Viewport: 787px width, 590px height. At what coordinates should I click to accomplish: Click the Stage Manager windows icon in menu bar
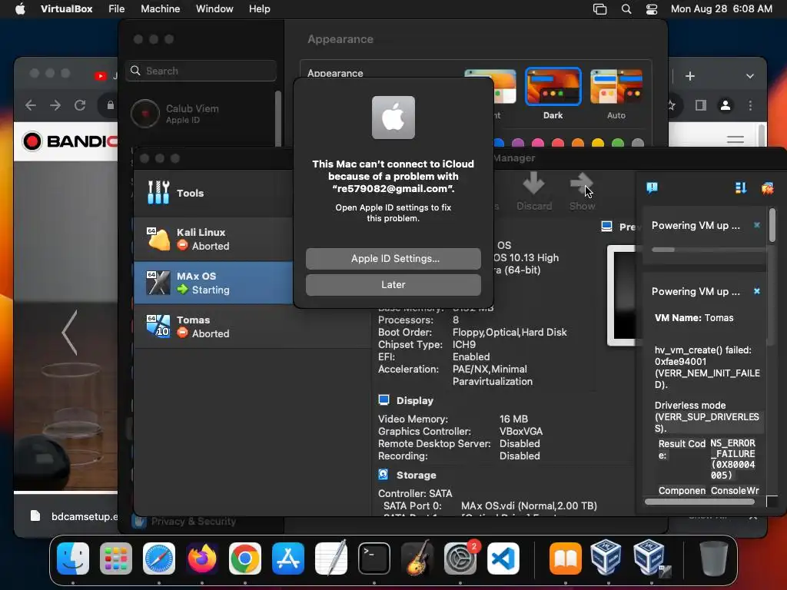[x=599, y=9]
